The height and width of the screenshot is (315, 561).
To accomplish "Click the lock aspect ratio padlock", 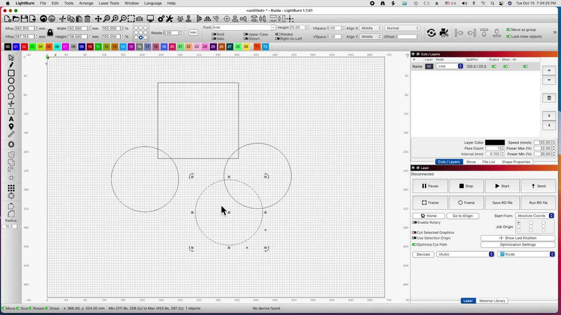I will [50, 32].
